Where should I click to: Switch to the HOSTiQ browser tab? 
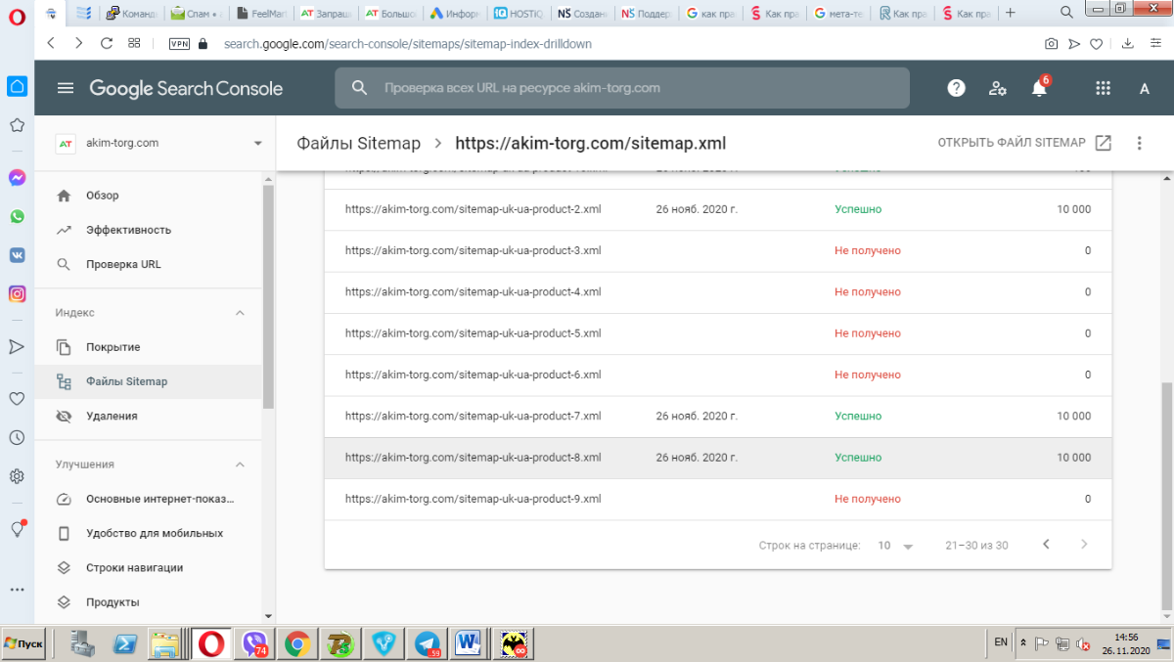pos(518,14)
